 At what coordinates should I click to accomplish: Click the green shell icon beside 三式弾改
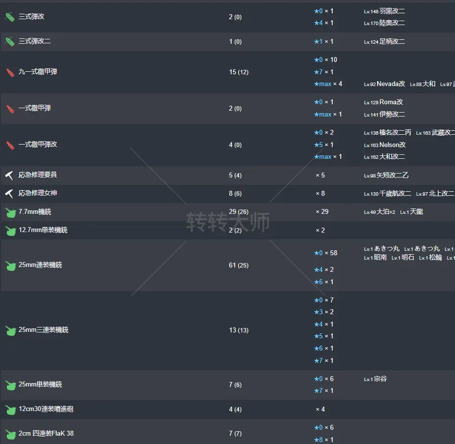pyautogui.click(x=9, y=17)
